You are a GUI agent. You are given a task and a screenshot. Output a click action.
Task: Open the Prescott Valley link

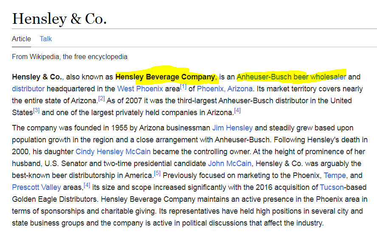tap(37, 187)
